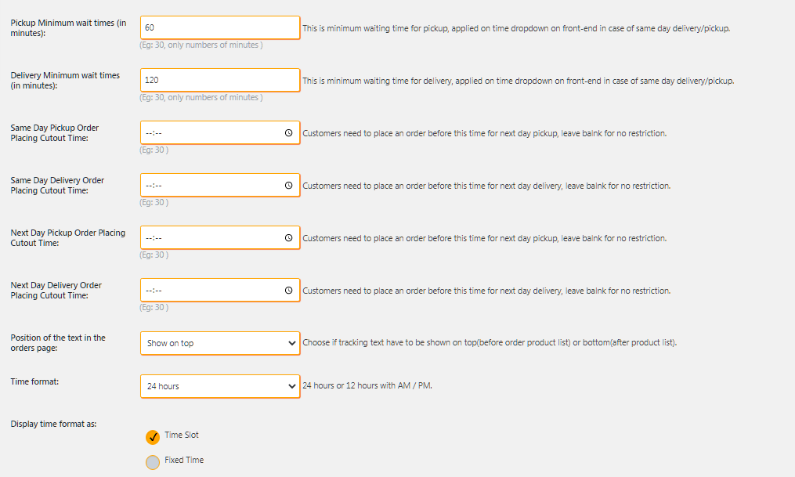The image size is (795, 477).
Task: Click clock icon in Next Day Delivery cutout
Action: [x=288, y=291]
